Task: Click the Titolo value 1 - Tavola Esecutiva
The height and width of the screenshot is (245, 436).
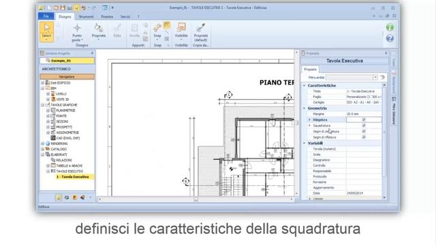Action: pos(364,91)
